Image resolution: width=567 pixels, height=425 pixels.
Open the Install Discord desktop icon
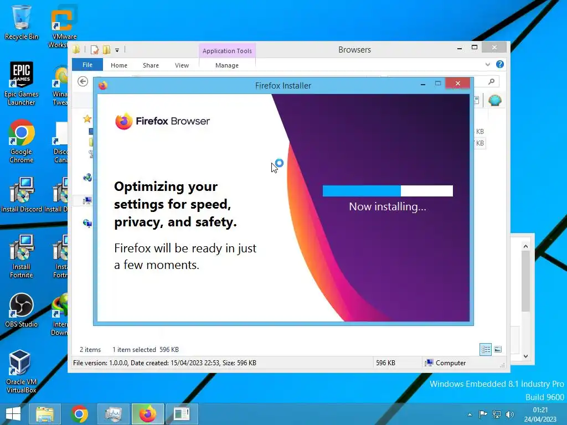pyautogui.click(x=22, y=194)
